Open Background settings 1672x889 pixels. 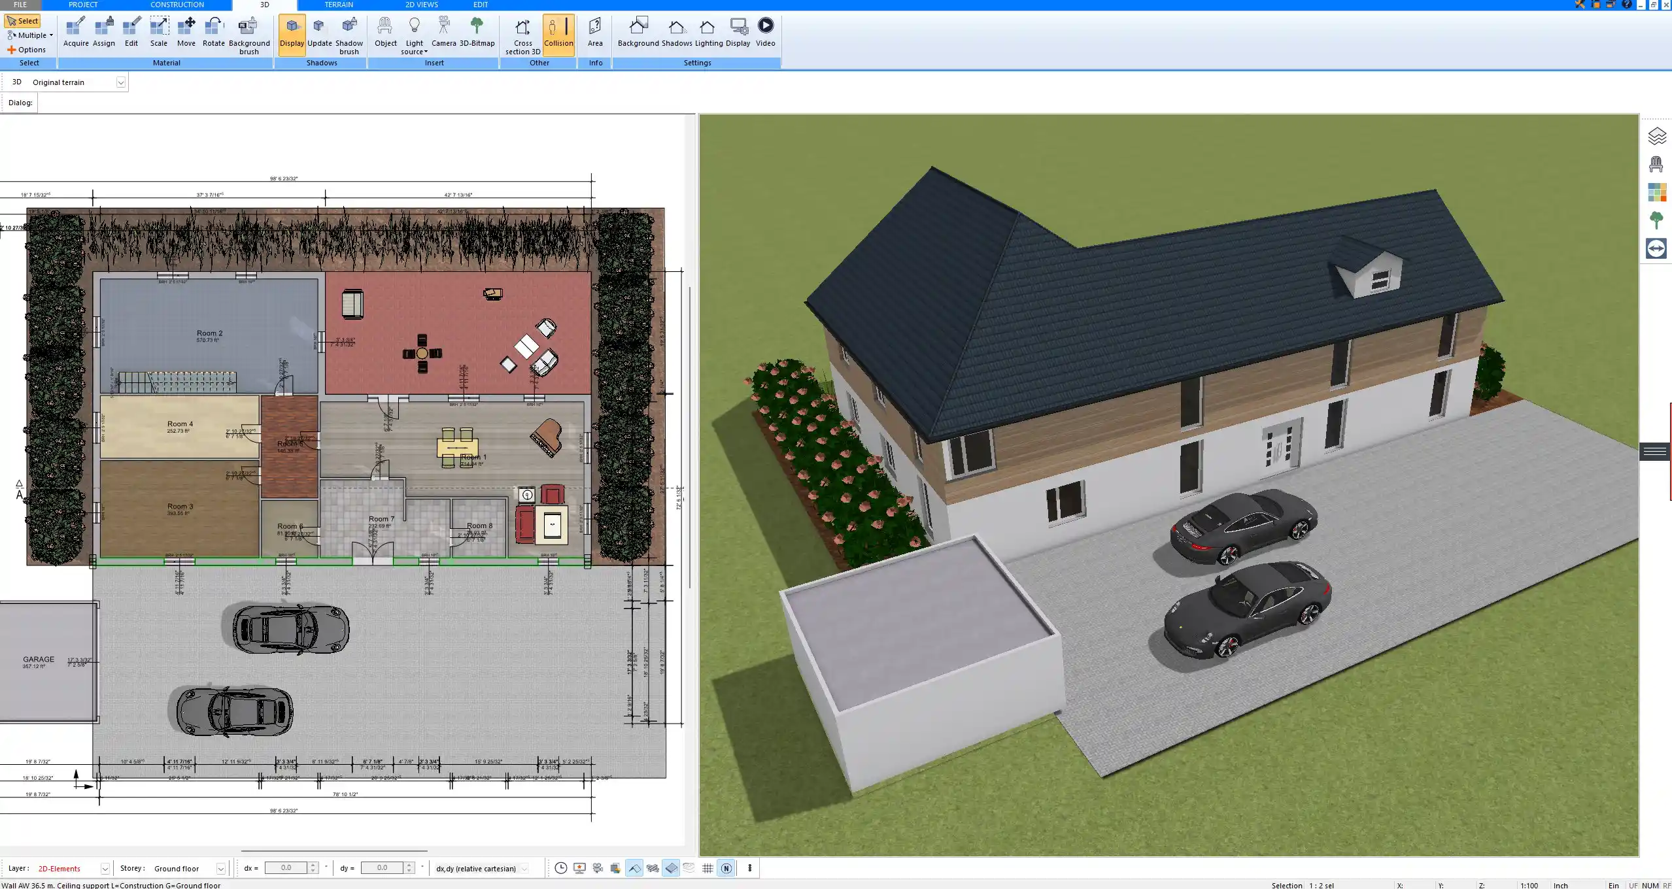(638, 33)
